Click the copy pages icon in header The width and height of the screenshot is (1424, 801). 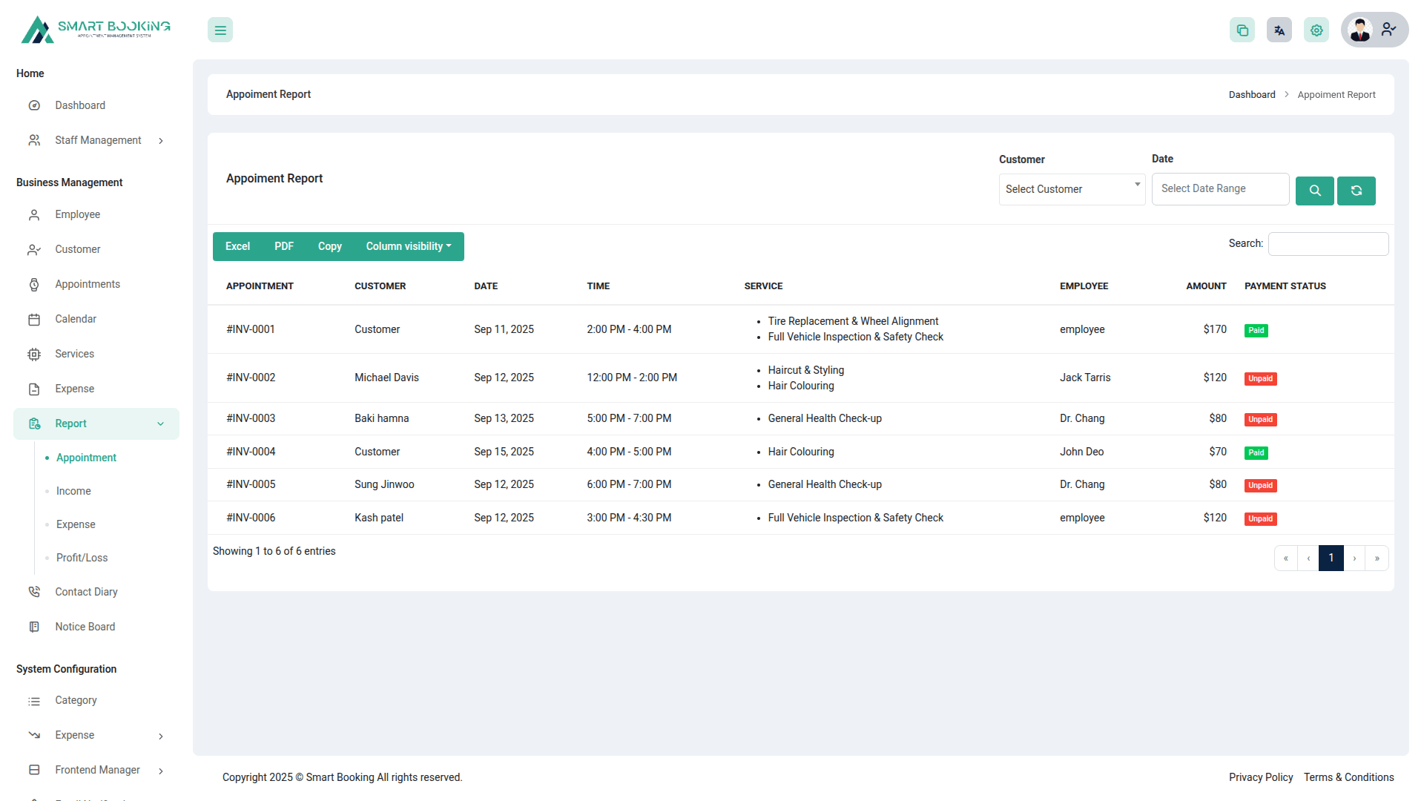[x=1242, y=30]
